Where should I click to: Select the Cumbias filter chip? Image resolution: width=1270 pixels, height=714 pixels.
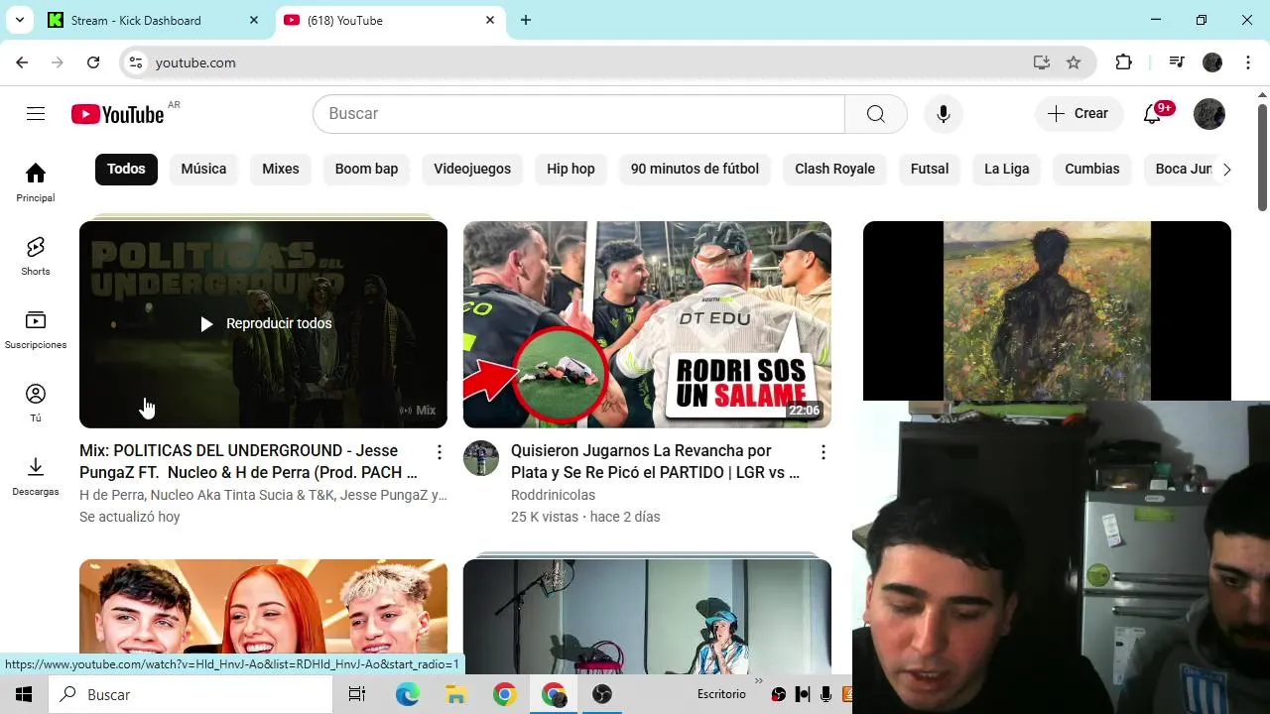coord(1091,169)
